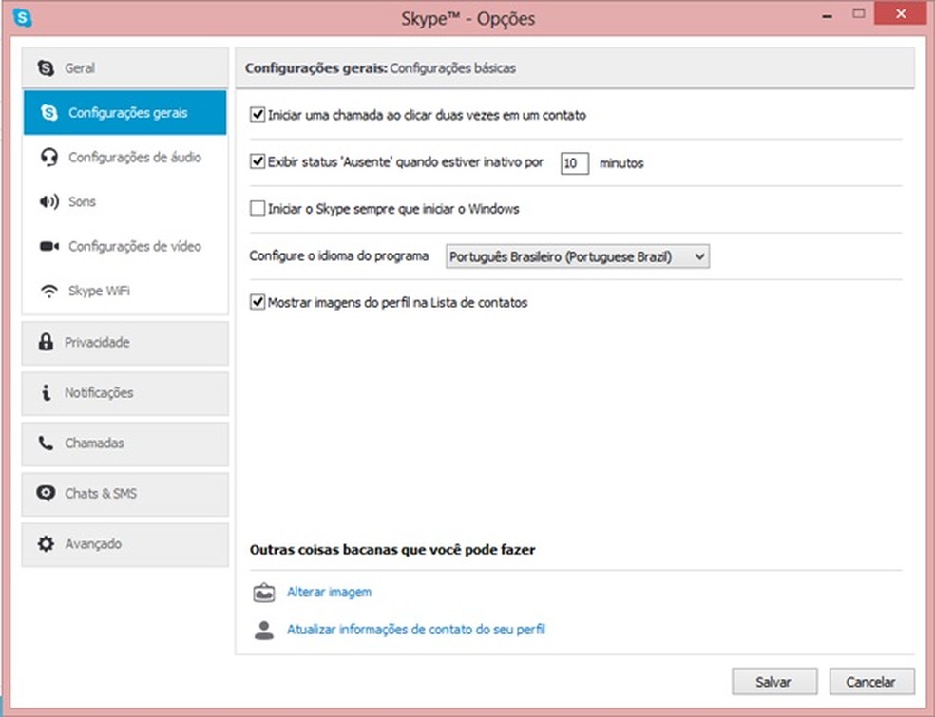This screenshot has width=935, height=717.
Task: Click the video camera icon
Action: [x=49, y=247]
